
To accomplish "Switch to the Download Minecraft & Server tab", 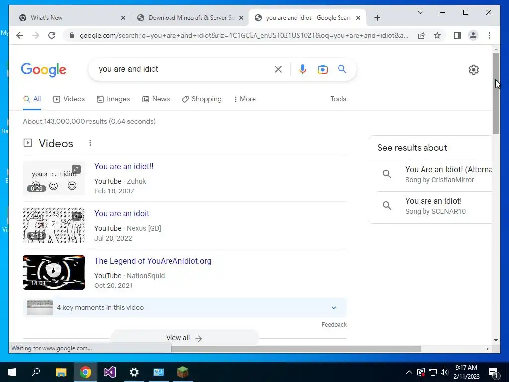I will tap(190, 18).
